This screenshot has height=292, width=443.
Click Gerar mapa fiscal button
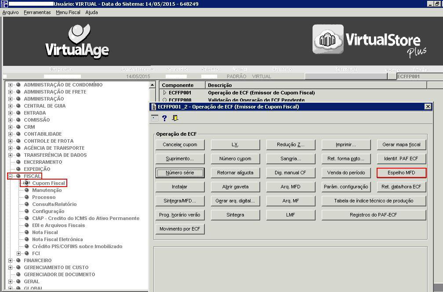click(402, 144)
